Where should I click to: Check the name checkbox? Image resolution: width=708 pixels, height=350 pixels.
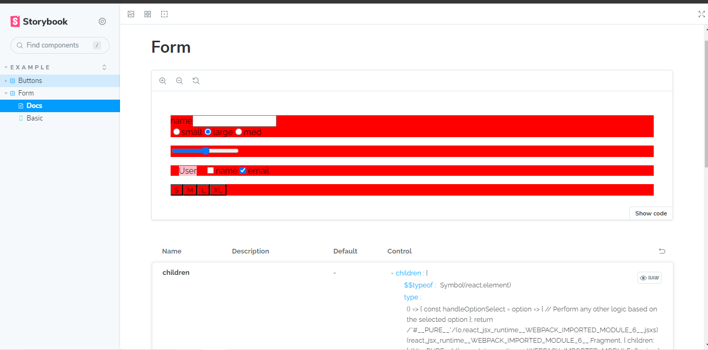coord(210,170)
